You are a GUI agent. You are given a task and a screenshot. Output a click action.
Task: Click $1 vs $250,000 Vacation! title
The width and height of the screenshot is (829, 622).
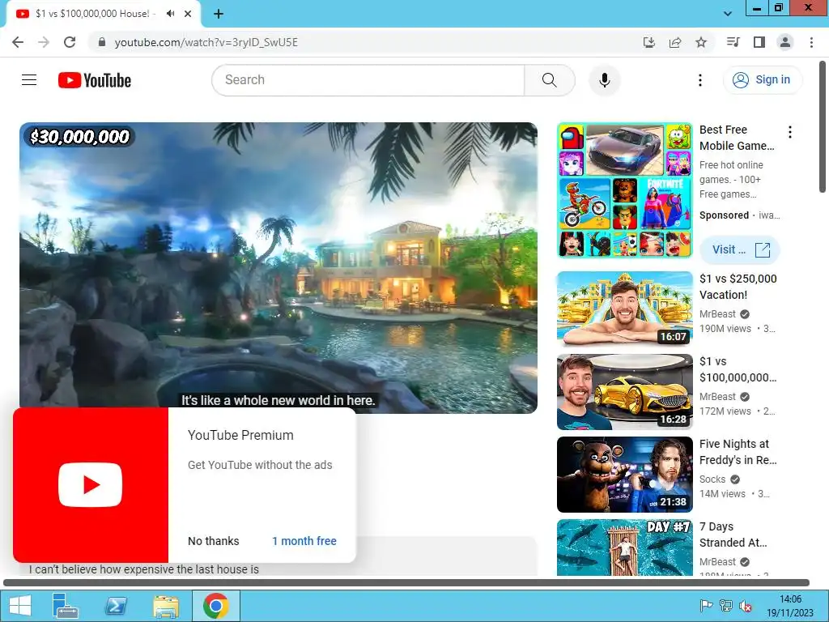pyautogui.click(x=738, y=287)
